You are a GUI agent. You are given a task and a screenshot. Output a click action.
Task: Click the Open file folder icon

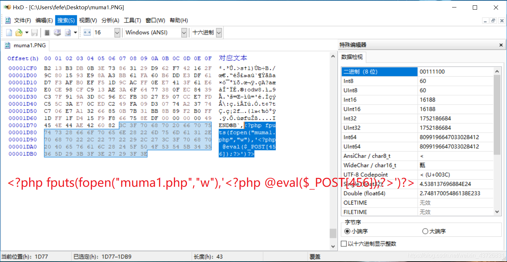pos(19,32)
